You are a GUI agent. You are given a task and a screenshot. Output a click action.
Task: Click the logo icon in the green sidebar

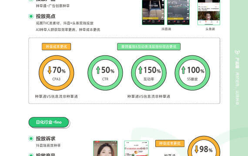pos(238,52)
